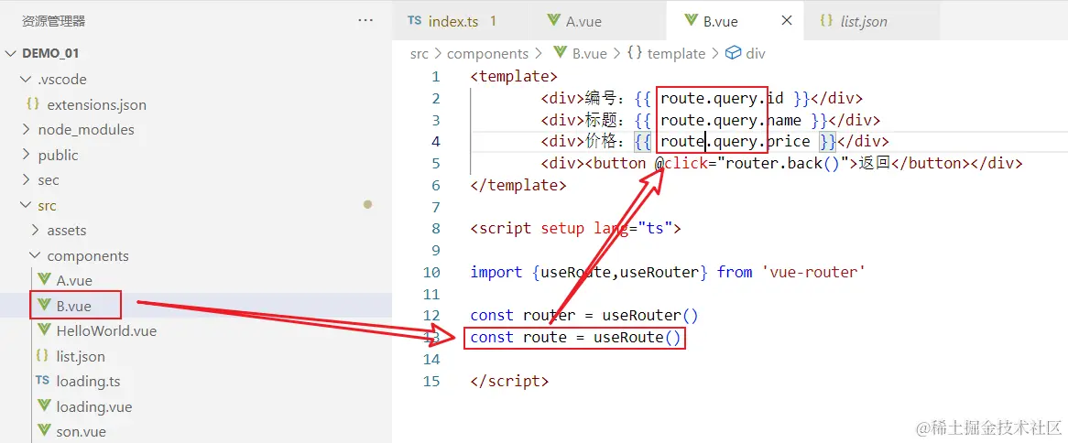
Task: Expand the sec folder
Action: pos(27,180)
